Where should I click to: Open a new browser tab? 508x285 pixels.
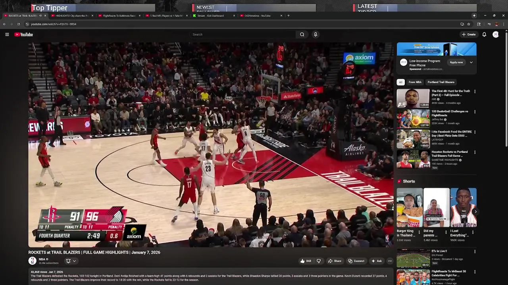click(289, 16)
